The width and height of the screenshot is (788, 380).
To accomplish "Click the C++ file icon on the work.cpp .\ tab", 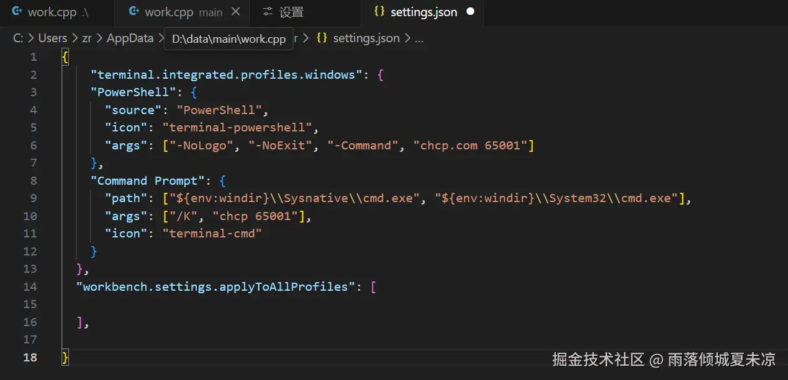I will pos(17,12).
